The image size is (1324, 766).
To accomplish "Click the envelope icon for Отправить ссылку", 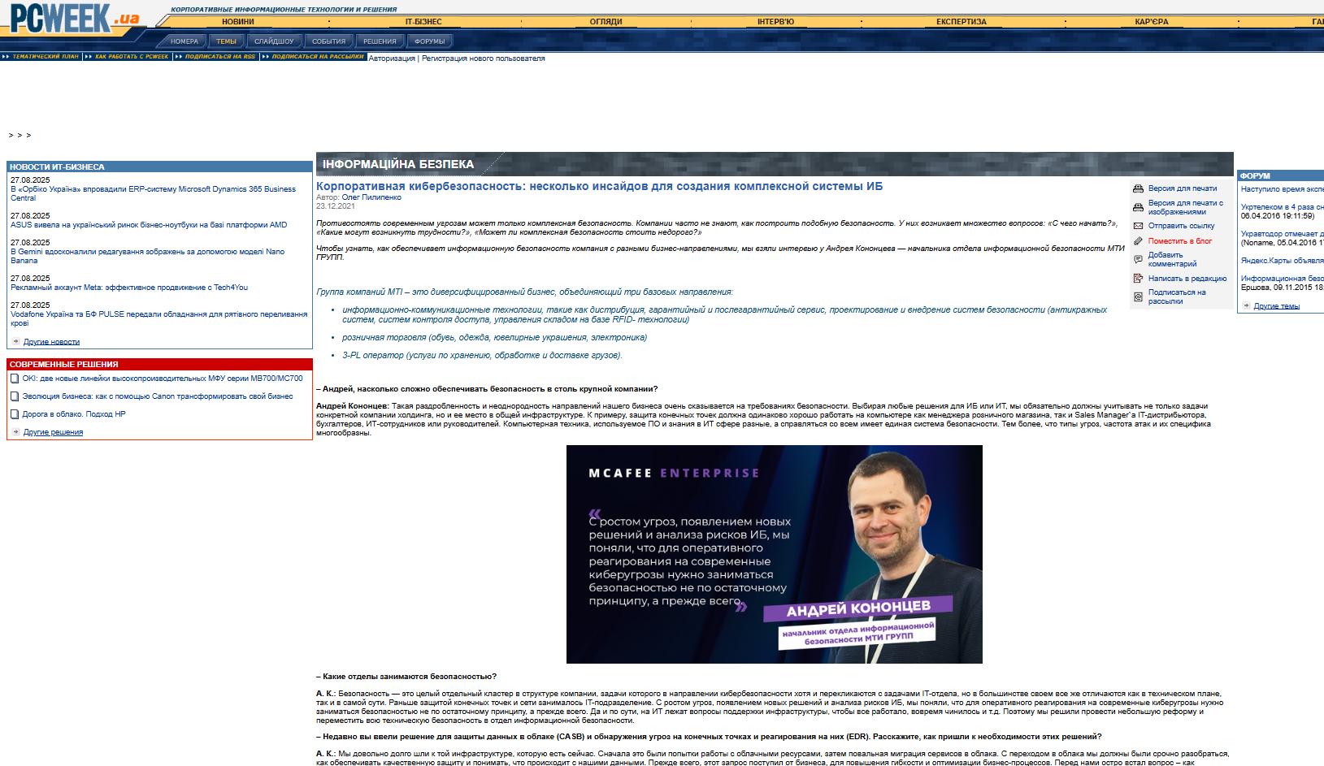I will pos(1138,226).
